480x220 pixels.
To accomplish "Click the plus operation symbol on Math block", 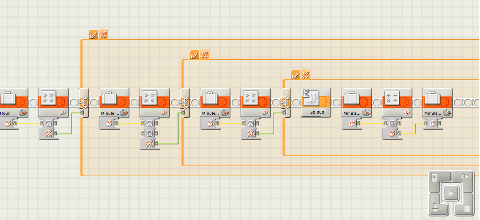I will (x=407, y=113).
